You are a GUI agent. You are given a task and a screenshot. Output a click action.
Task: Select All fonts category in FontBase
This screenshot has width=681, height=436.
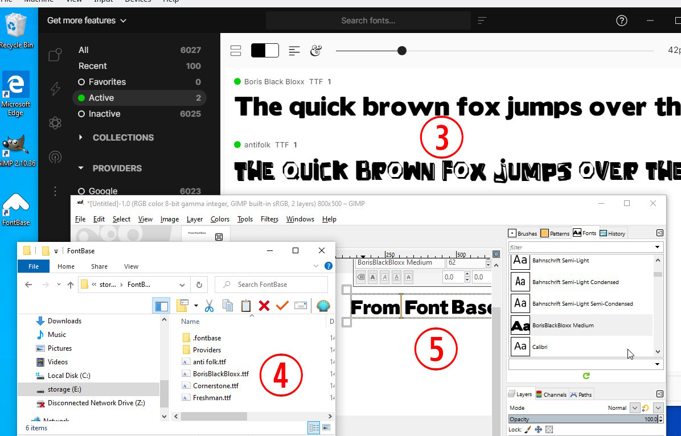[x=140, y=50]
